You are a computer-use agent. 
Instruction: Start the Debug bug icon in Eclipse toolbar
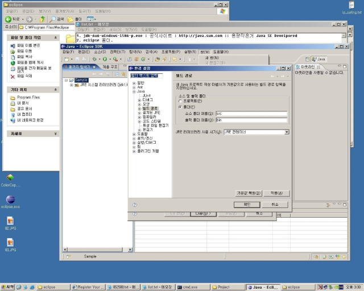click(94, 60)
